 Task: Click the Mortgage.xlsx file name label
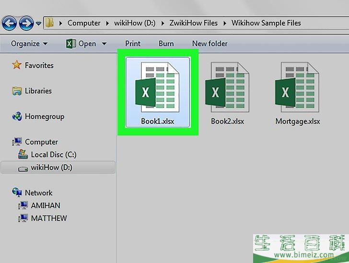(x=298, y=122)
